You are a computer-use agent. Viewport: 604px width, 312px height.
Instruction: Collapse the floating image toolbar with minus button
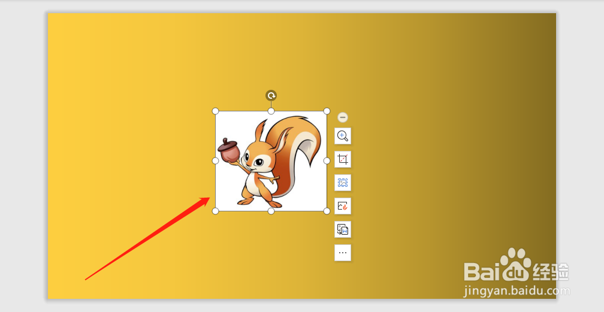(343, 117)
